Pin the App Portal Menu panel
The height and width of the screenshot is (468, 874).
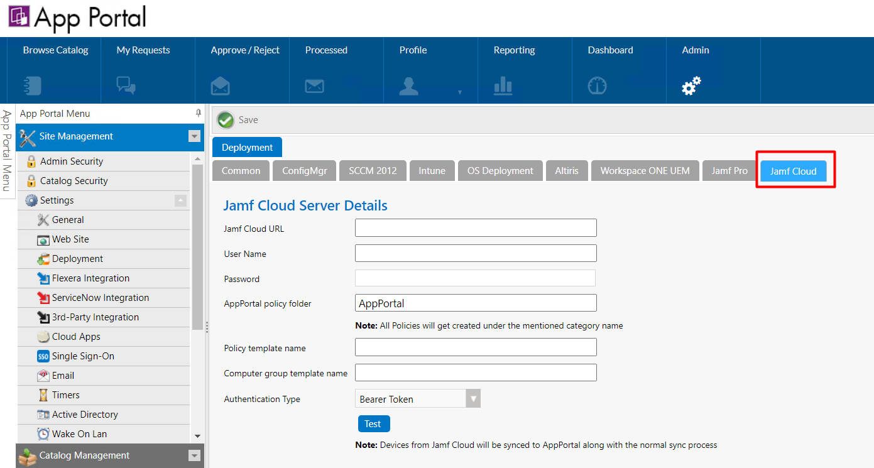tap(199, 113)
